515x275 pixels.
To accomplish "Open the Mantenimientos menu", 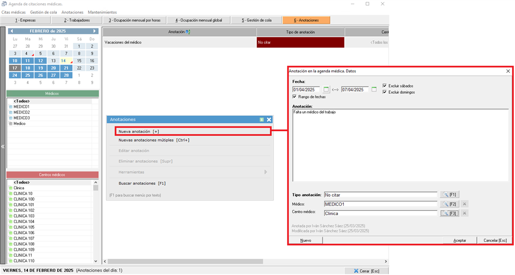I will 101,12.
